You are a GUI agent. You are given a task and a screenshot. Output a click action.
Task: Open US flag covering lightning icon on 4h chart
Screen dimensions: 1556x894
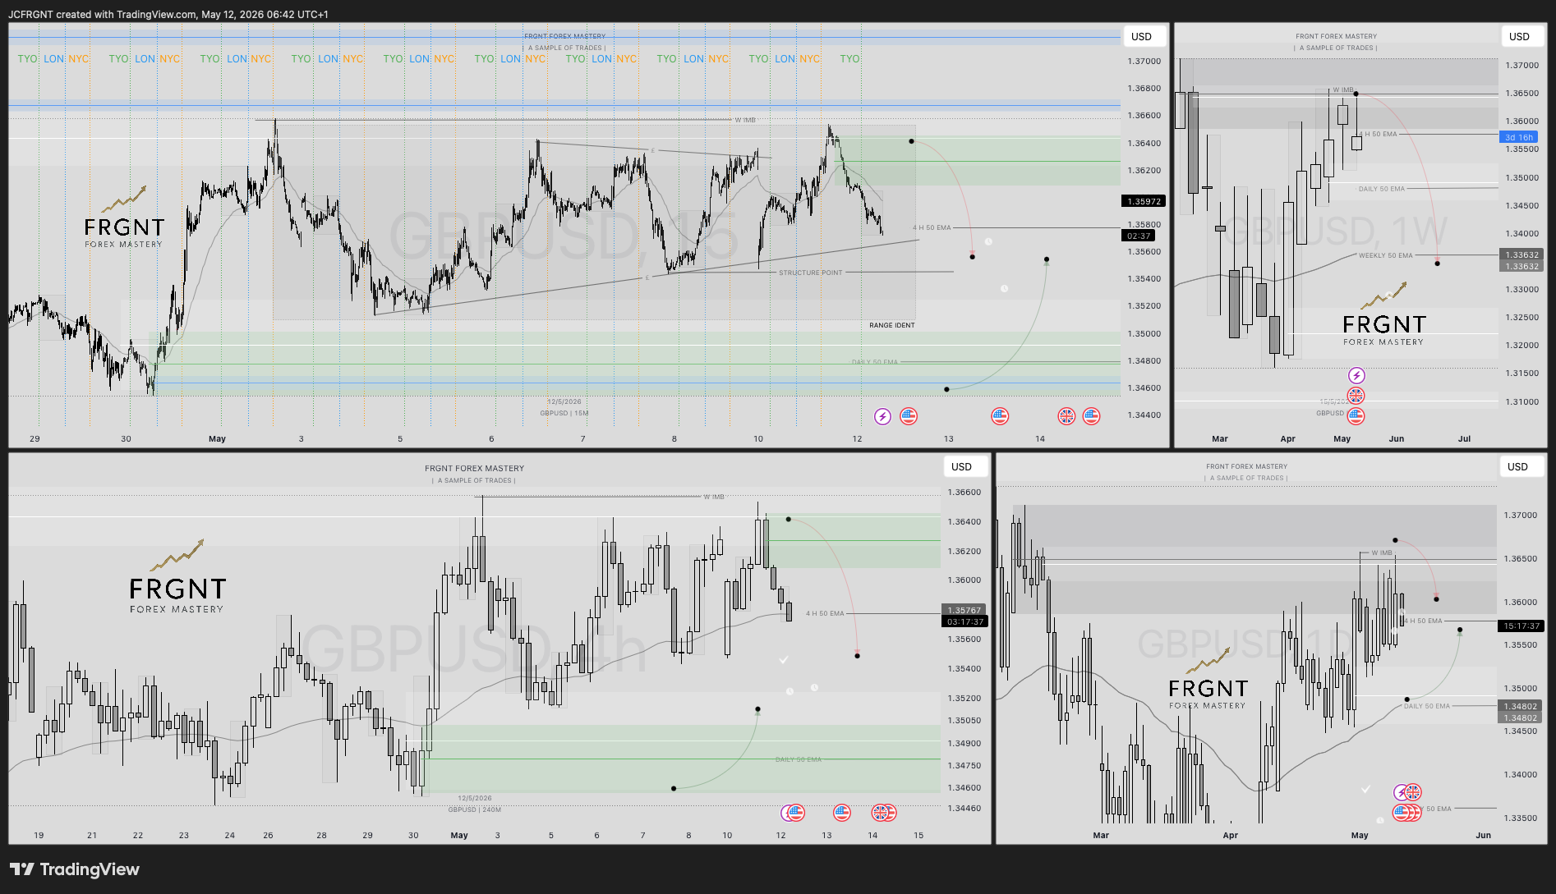point(796,813)
